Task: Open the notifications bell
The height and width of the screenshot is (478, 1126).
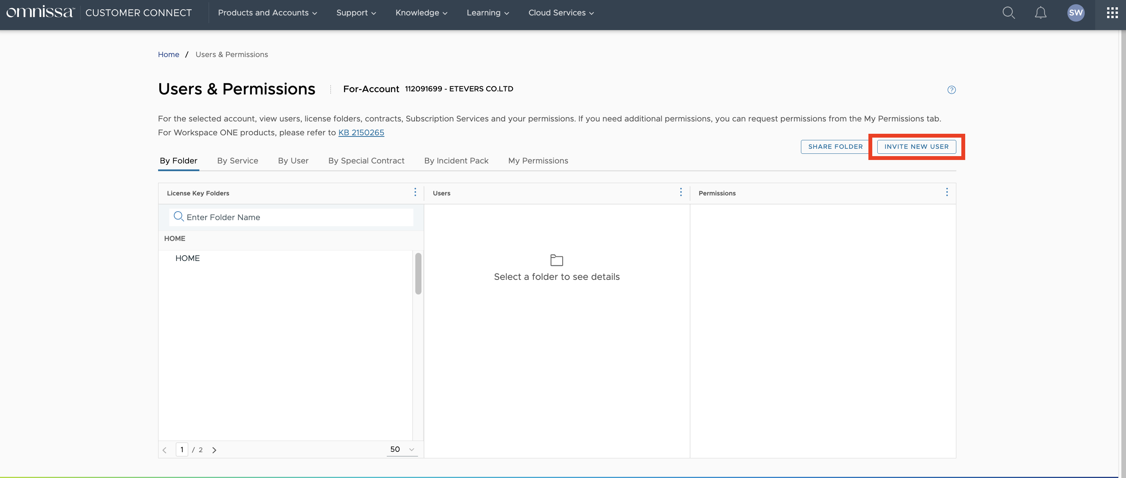Action: [1040, 13]
